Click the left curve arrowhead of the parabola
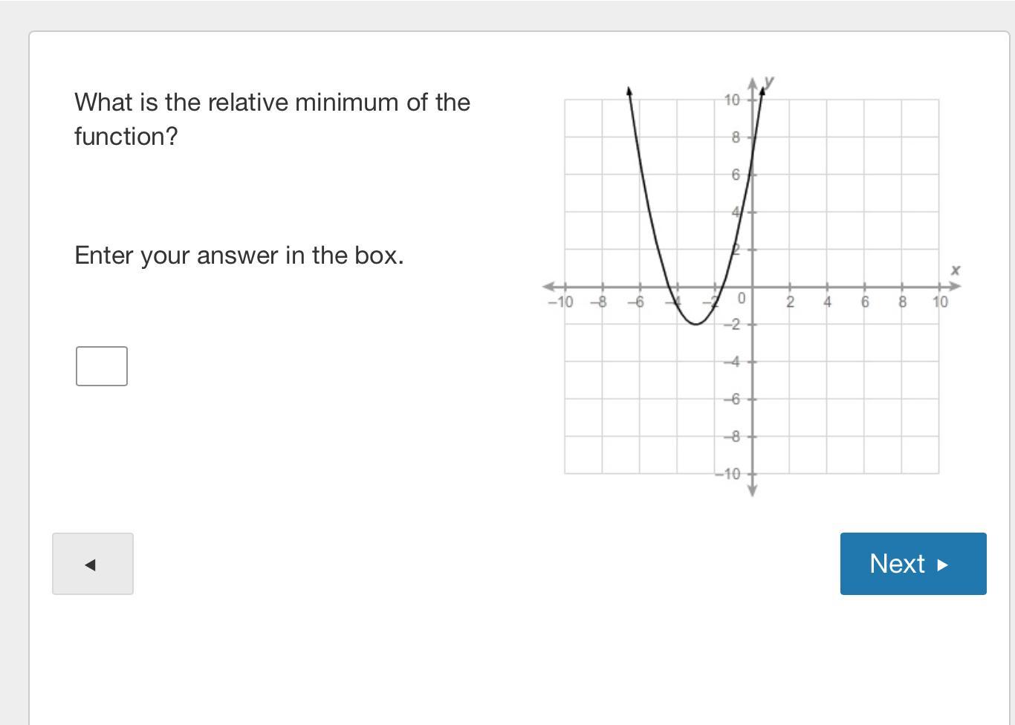Viewport: 1015px width, 725px height. coord(629,91)
